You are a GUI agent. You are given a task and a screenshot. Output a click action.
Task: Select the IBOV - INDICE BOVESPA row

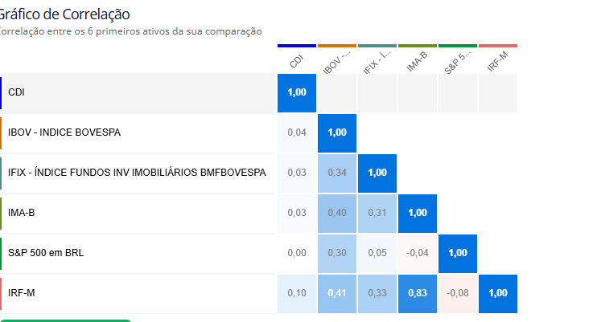pos(138,132)
